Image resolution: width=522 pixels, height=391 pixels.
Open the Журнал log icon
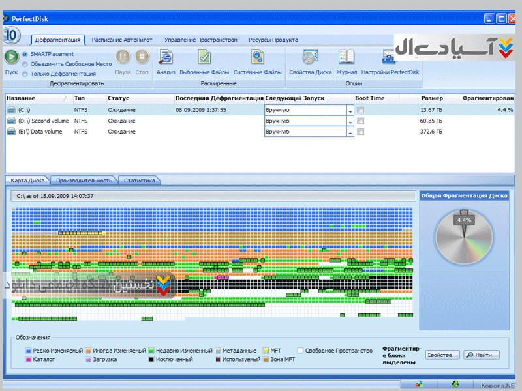click(346, 57)
